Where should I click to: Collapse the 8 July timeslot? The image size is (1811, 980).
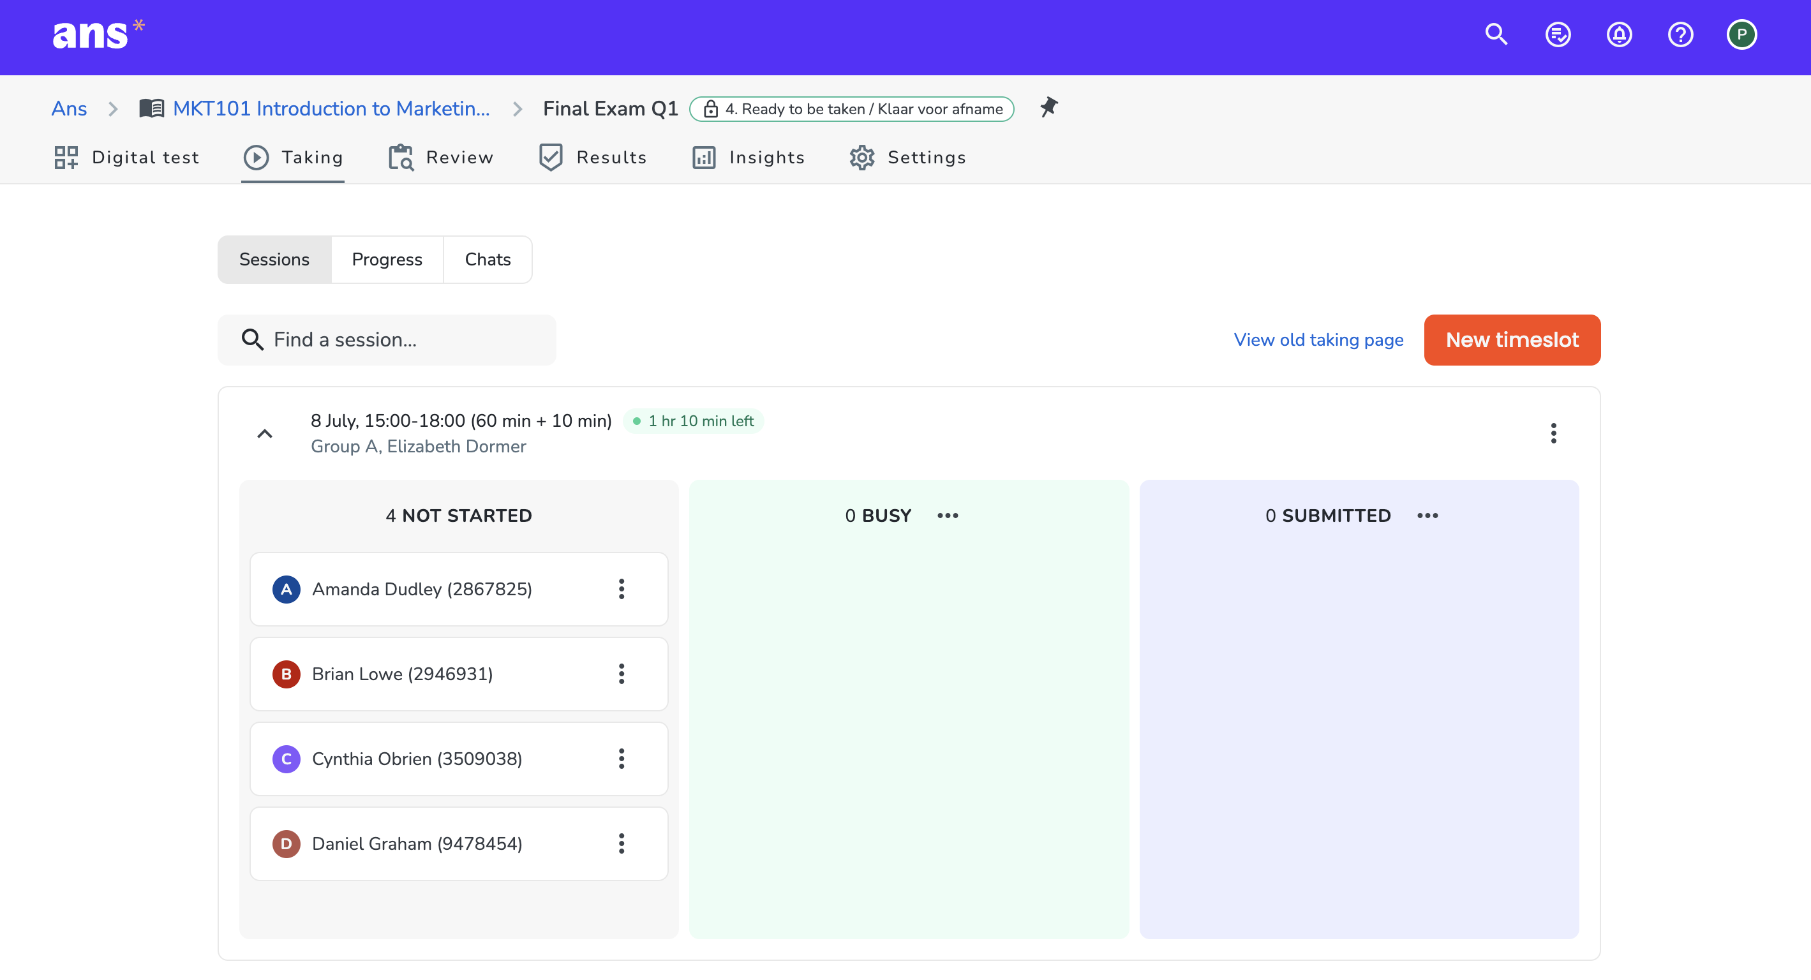click(264, 433)
